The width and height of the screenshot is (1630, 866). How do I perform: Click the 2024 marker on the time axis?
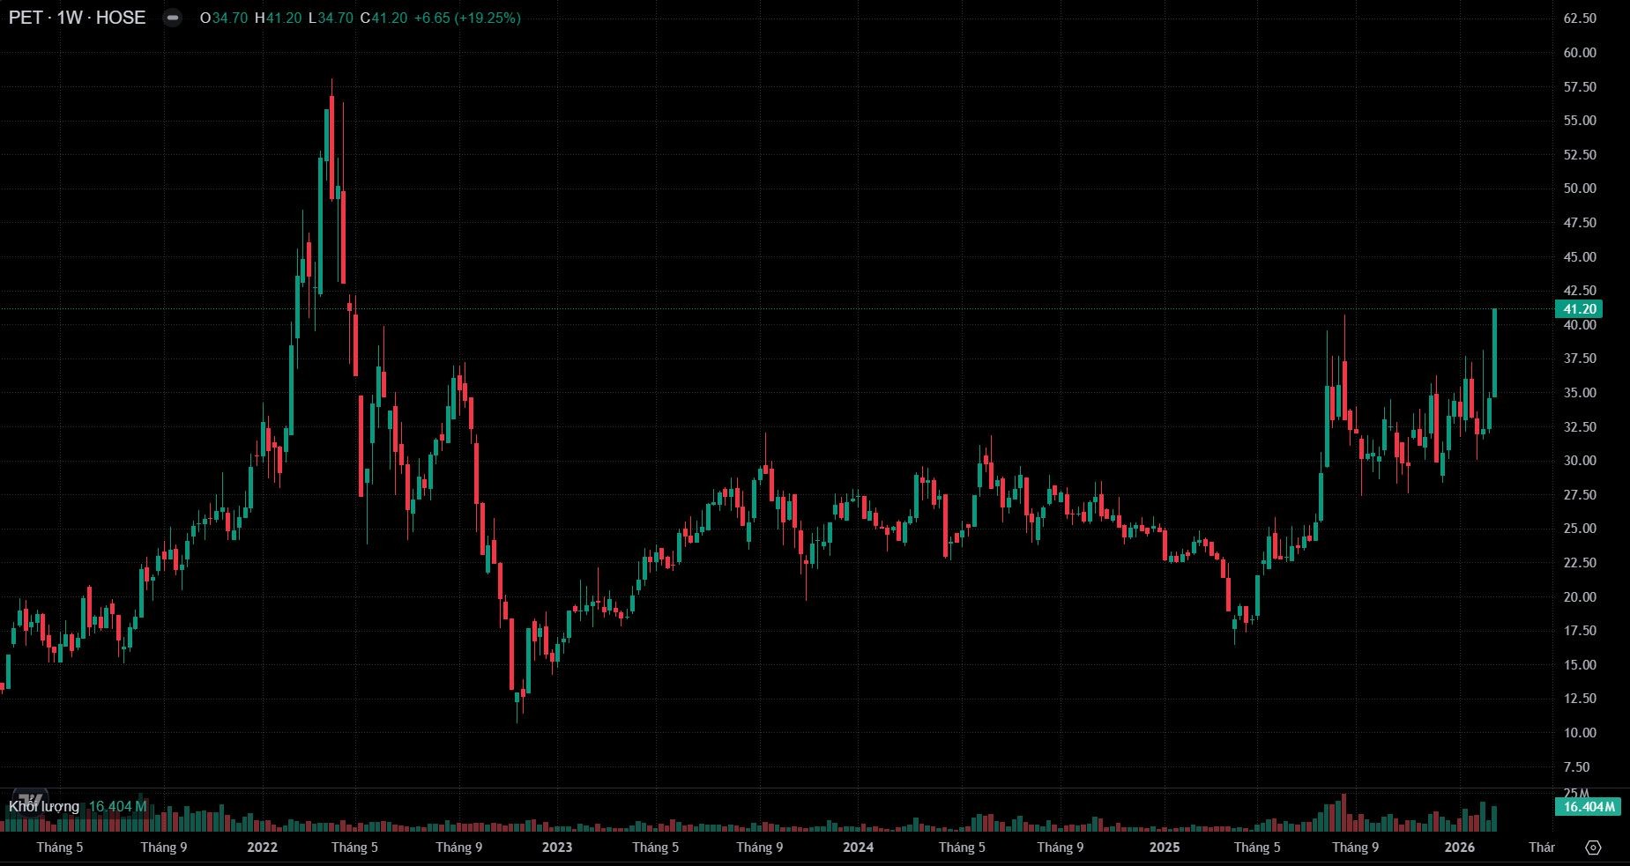coord(858,847)
